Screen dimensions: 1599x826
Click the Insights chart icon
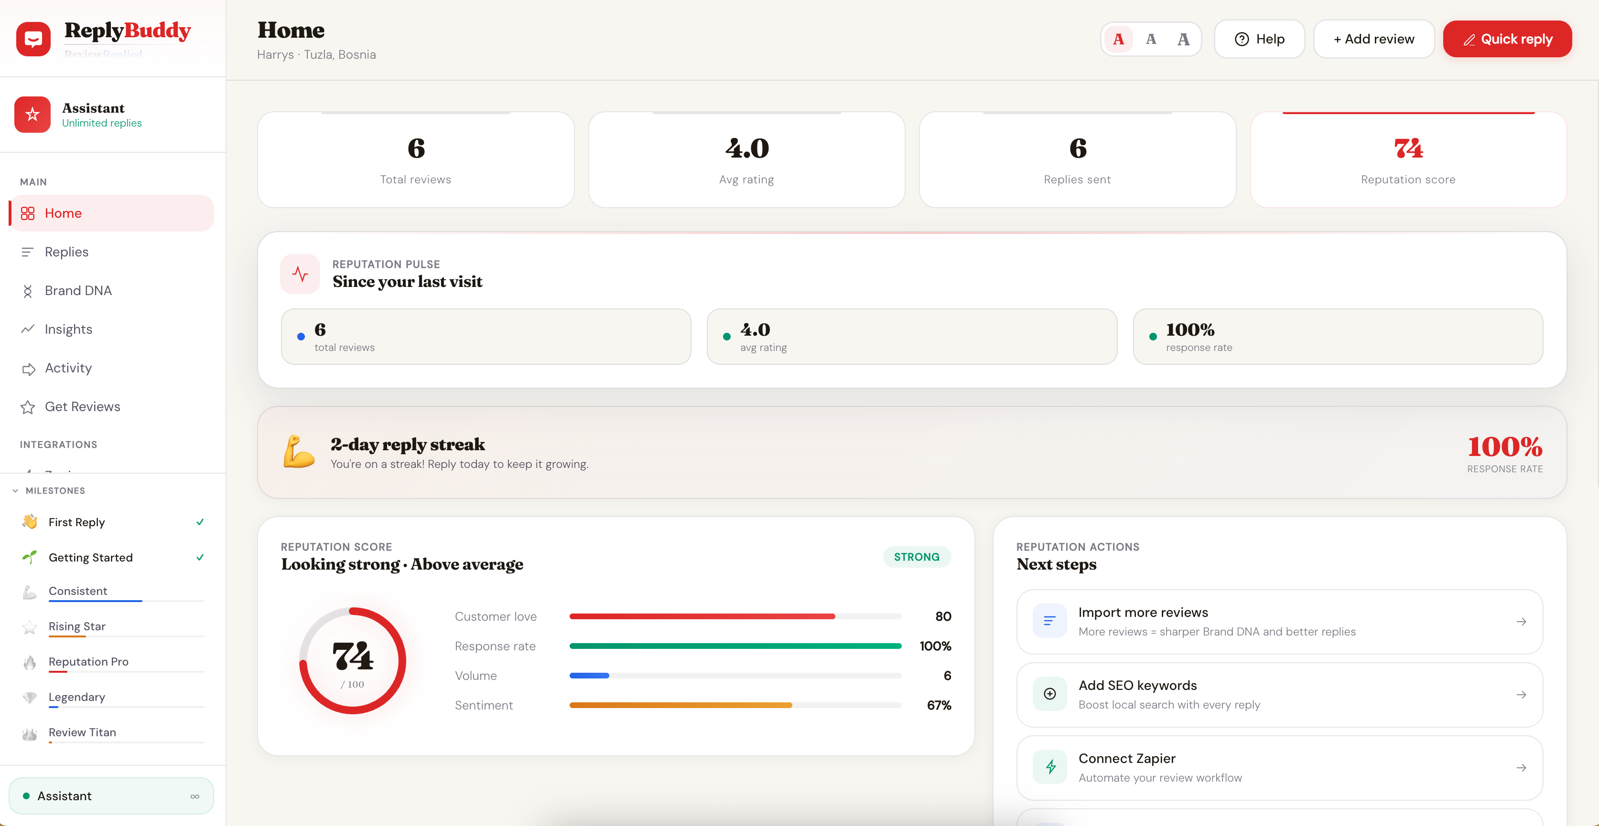coord(27,329)
